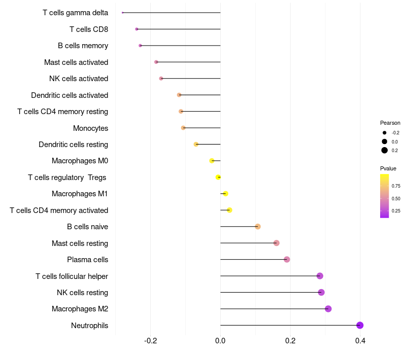Click the "Monocytes" axis label
This screenshot has width=406, height=355.
[x=90, y=128]
